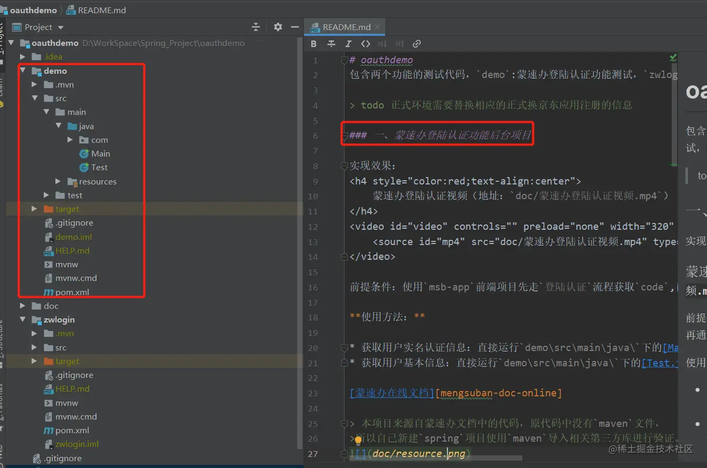Screen dimensions: 707x468
Task: Expand the com package arrow
Action: [70, 140]
